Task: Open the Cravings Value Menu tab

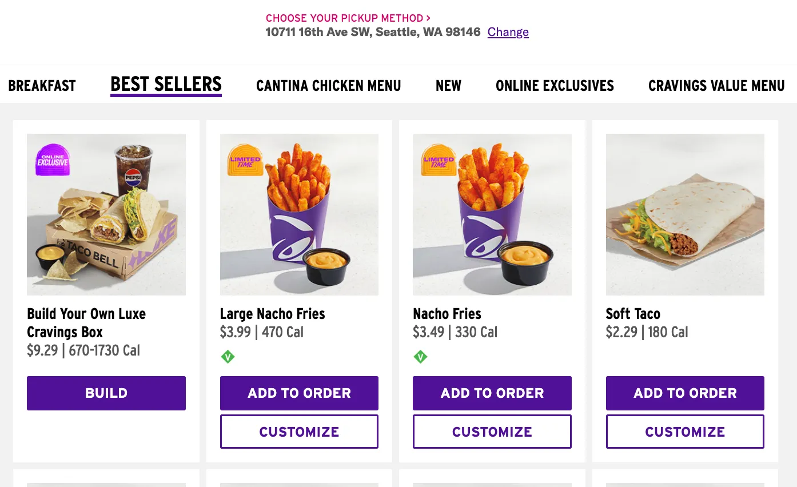Action: (716, 86)
